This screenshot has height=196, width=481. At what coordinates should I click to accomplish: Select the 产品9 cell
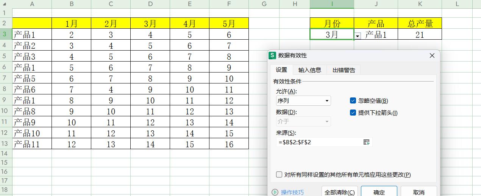coord(32,122)
